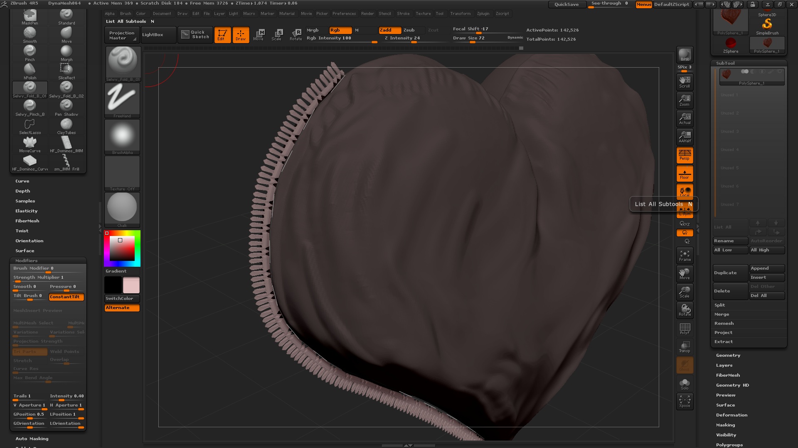The height and width of the screenshot is (448, 798).
Task: Select the Morph brush
Action: 66,54
